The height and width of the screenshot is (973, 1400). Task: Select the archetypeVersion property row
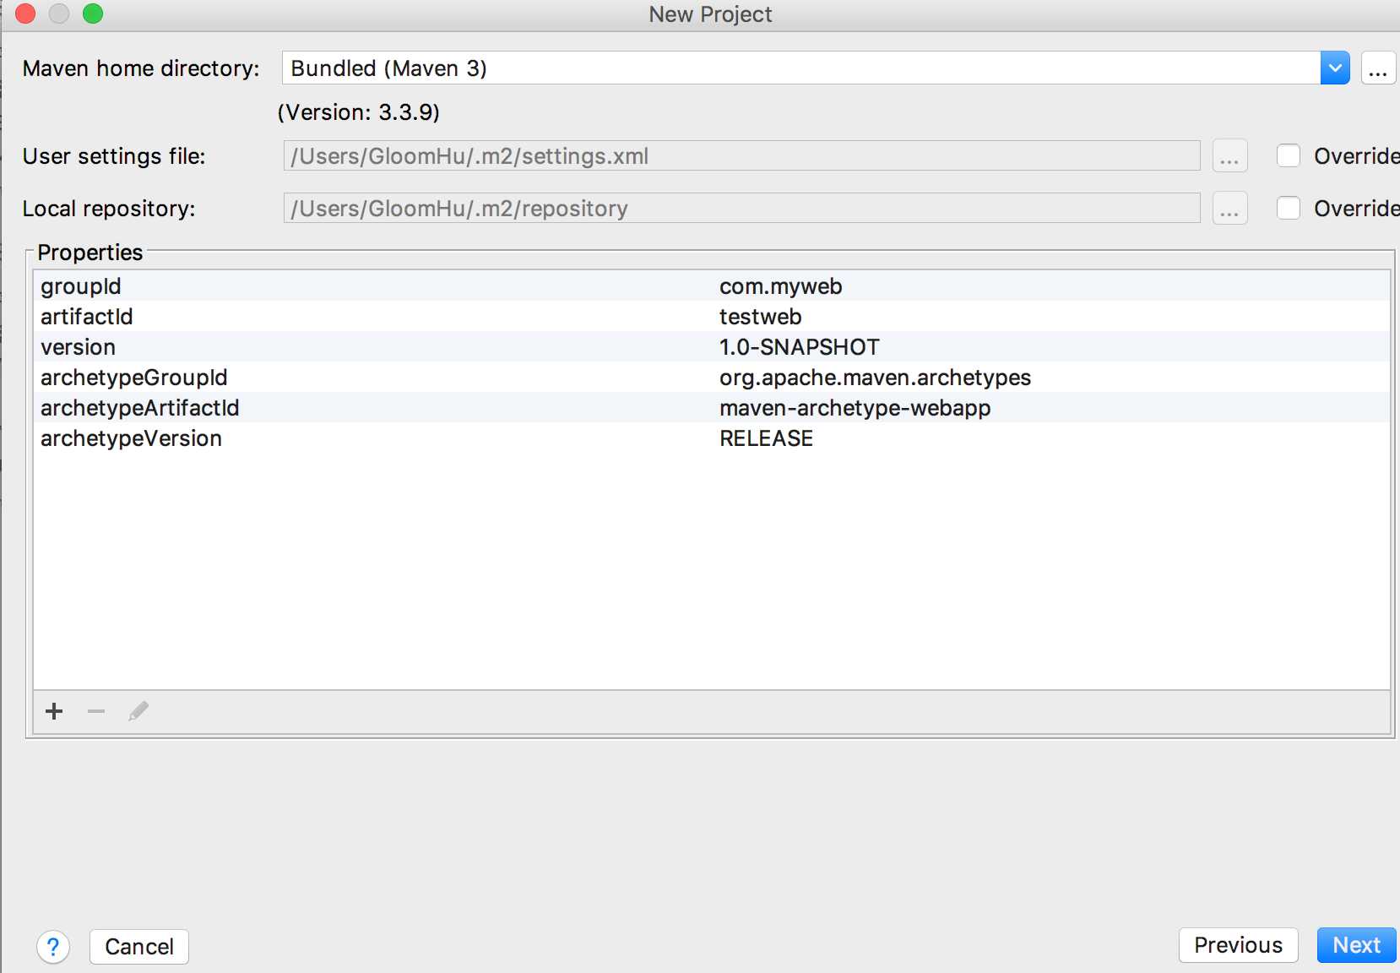point(712,438)
